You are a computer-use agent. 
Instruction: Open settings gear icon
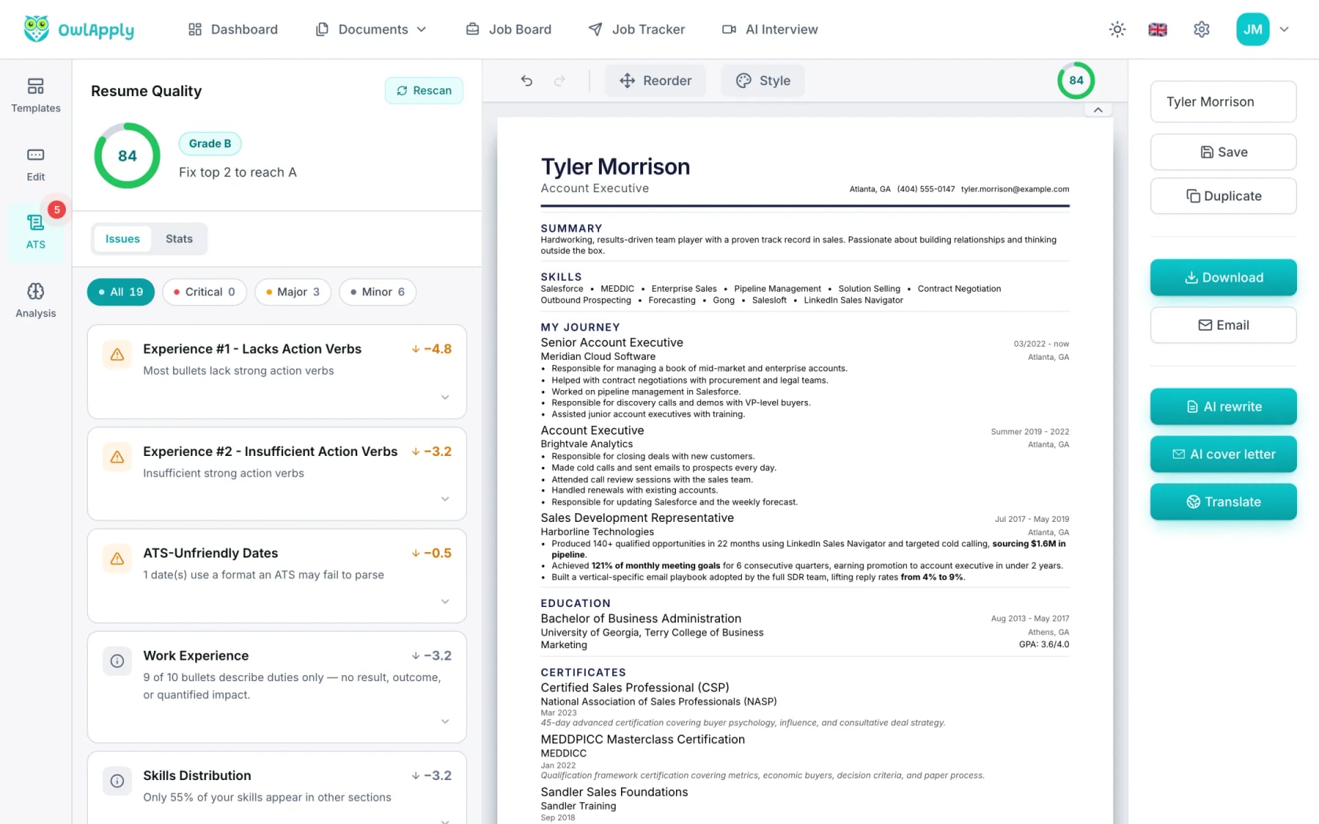coord(1201,30)
